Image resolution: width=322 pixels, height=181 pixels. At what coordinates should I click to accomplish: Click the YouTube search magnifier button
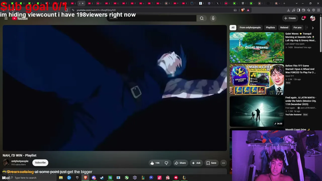click(202, 18)
